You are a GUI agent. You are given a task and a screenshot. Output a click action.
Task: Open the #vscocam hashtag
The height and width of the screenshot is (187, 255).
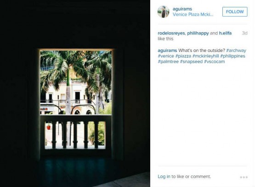pos(215,62)
